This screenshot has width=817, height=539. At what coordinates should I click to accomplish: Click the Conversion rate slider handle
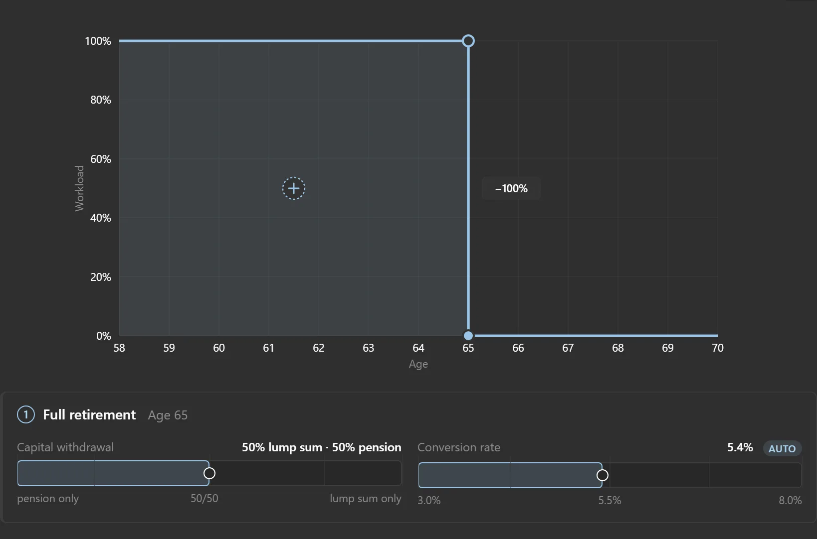tap(603, 475)
